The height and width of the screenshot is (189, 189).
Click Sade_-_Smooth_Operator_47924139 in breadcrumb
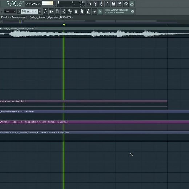coord(50,17)
